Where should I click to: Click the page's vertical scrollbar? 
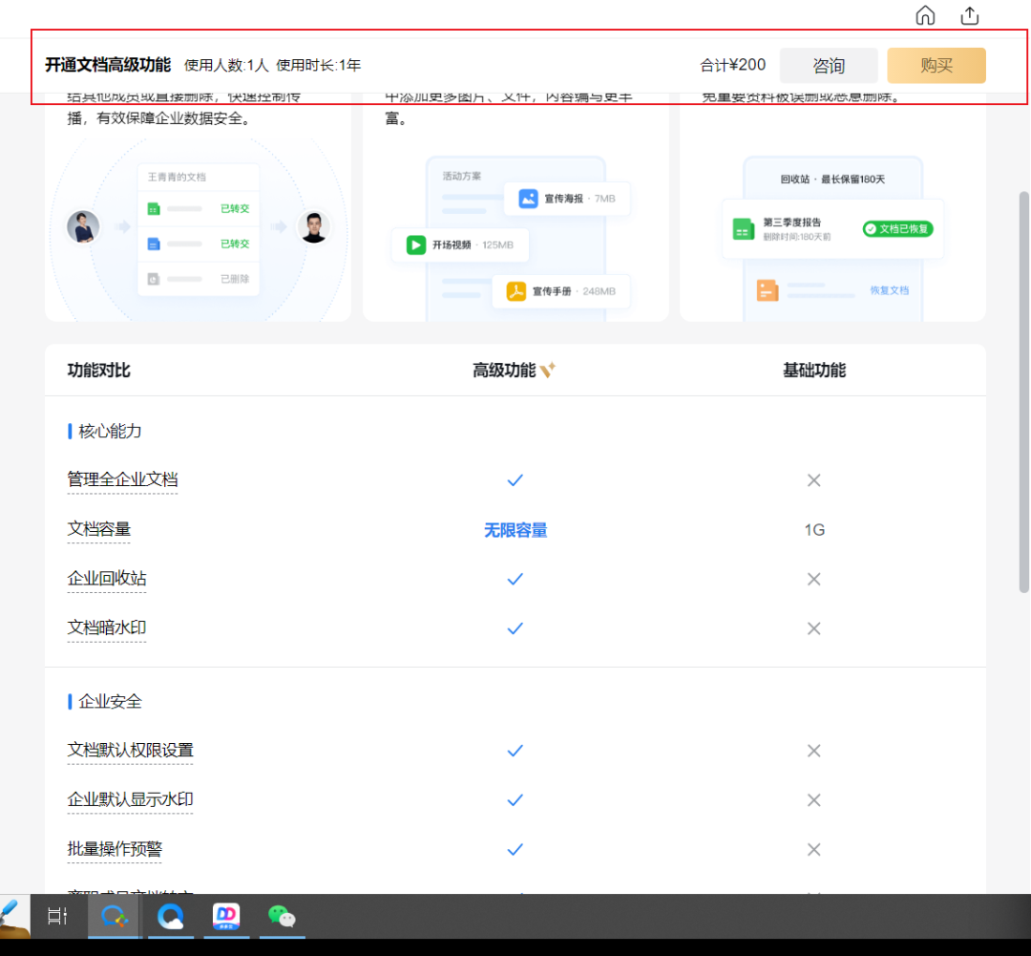point(1023,393)
